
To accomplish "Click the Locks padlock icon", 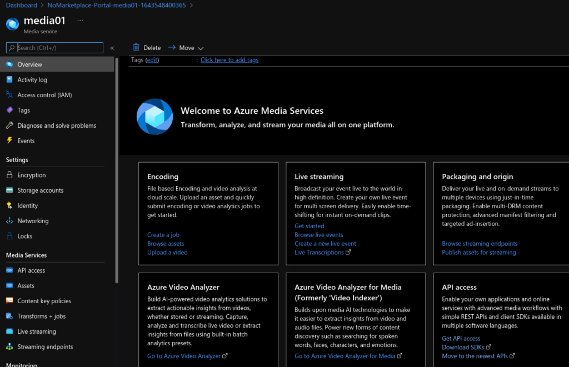I will (x=9, y=236).
